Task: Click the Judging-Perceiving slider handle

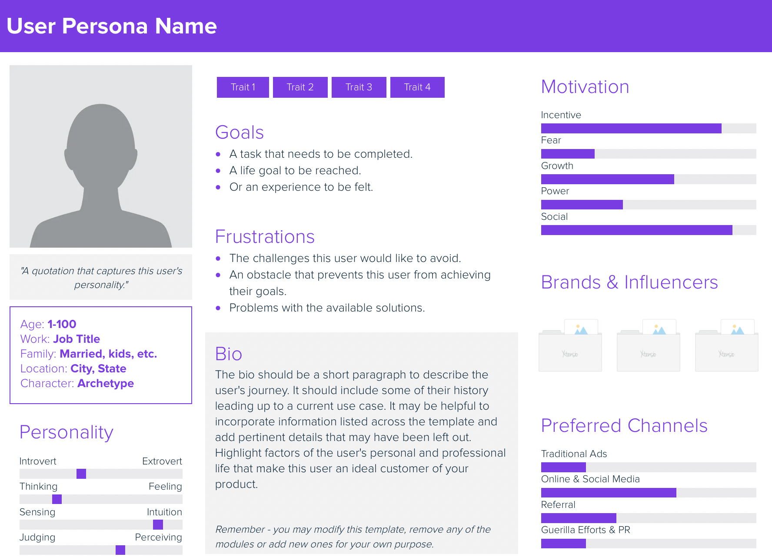Action: tap(120, 550)
